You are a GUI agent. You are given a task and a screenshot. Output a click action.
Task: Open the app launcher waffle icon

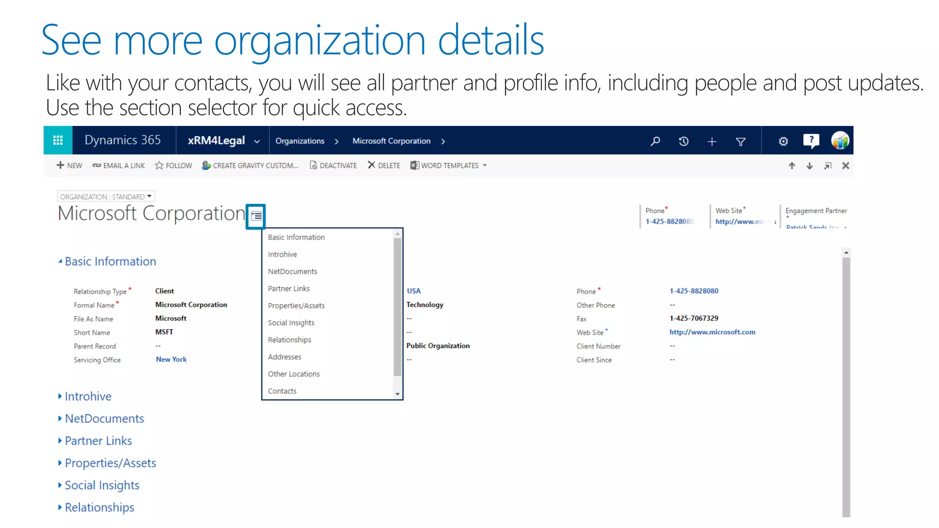click(x=58, y=140)
